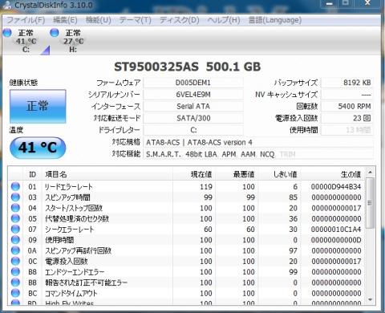Select the 電源投入回数 row with ID 0C

(x=187, y=262)
